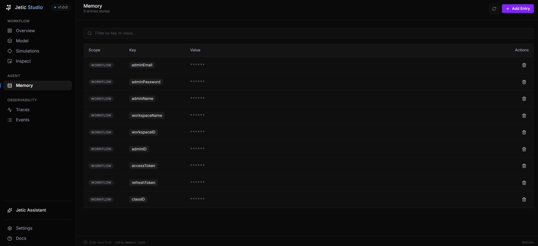Viewport: 538px width, 246px height.
Task: Click the Model layers icon in the sidebar
Action: [x=10, y=41]
